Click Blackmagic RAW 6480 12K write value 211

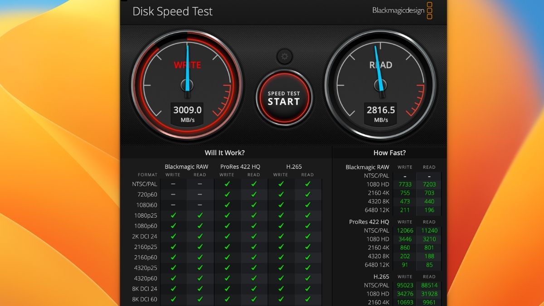point(405,210)
